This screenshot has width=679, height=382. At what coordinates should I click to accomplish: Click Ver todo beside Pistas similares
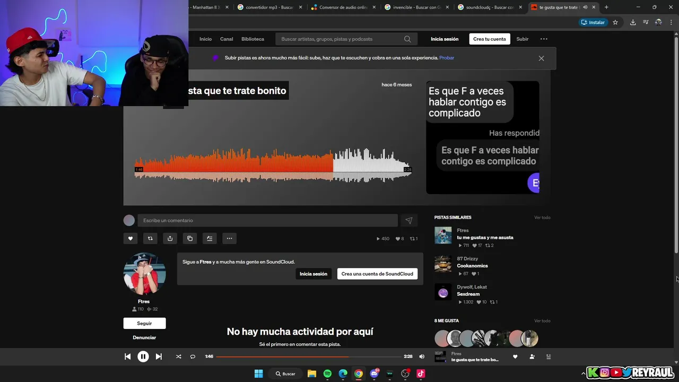[x=542, y=218]
